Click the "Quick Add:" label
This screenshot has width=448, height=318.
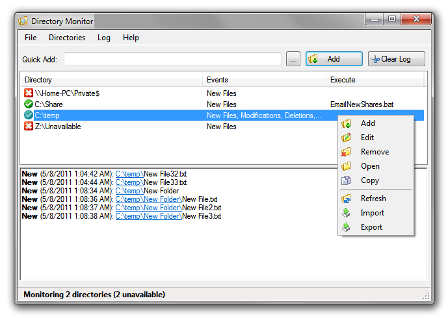click(40, 59)
